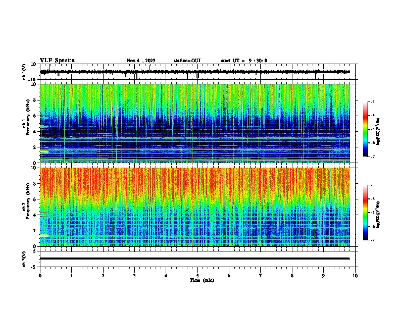Screen dimensions: 400x309
Task: Click the 'station=OUI' header label
Action: click(x=187, y=61)
